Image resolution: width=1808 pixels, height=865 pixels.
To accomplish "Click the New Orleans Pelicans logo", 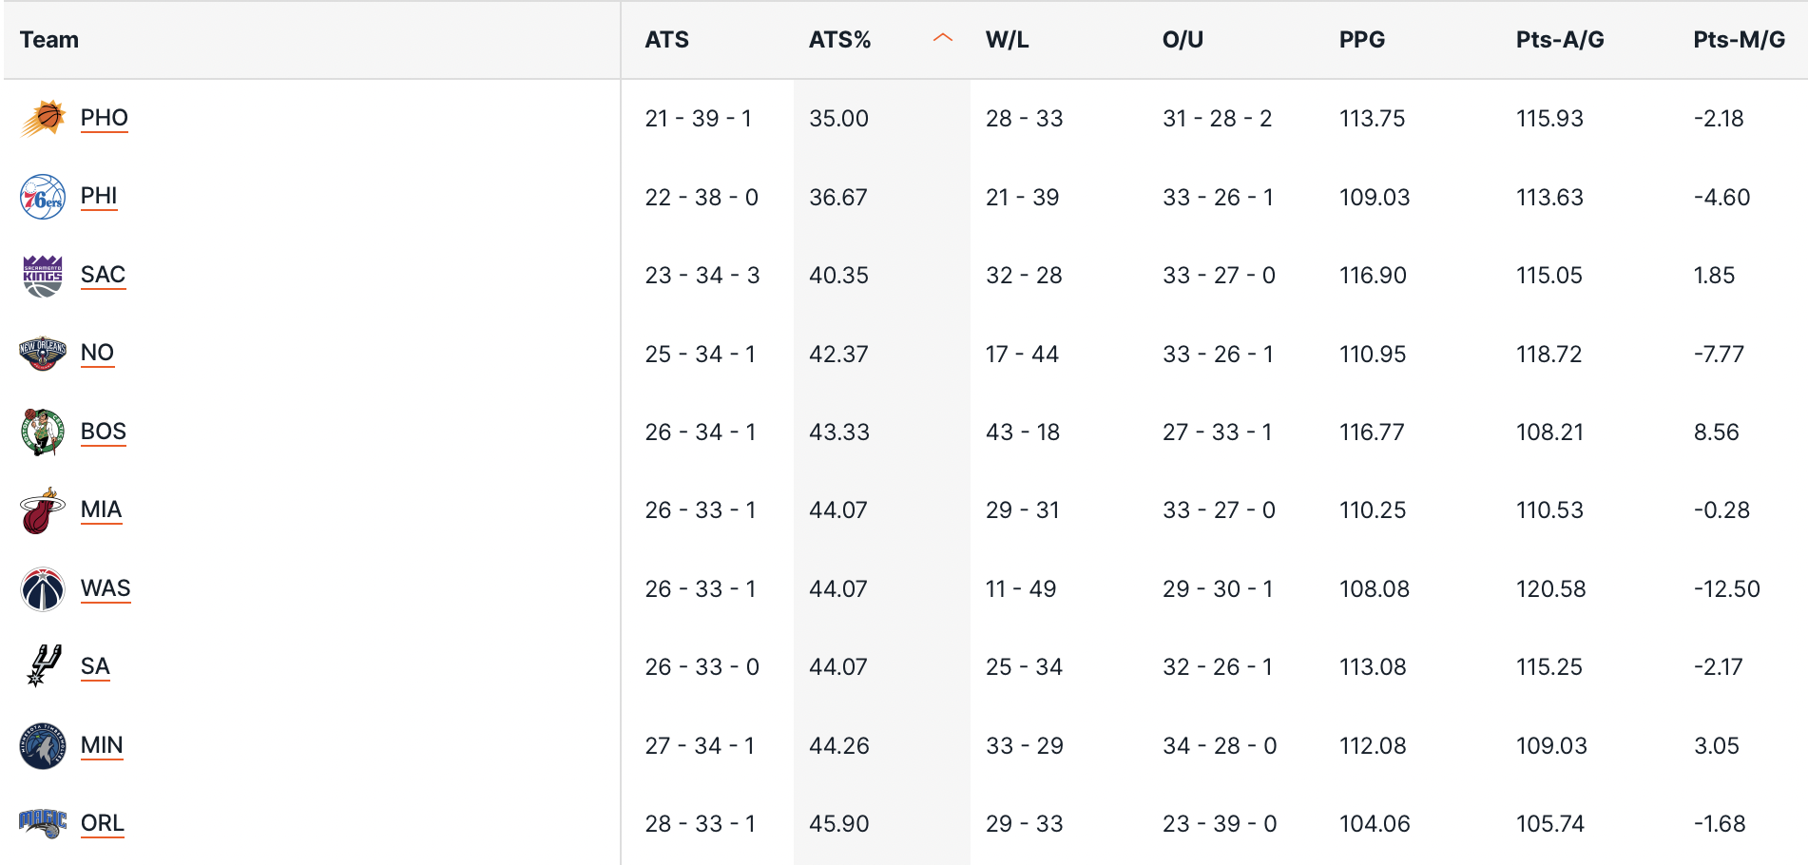I will (43, 354).
